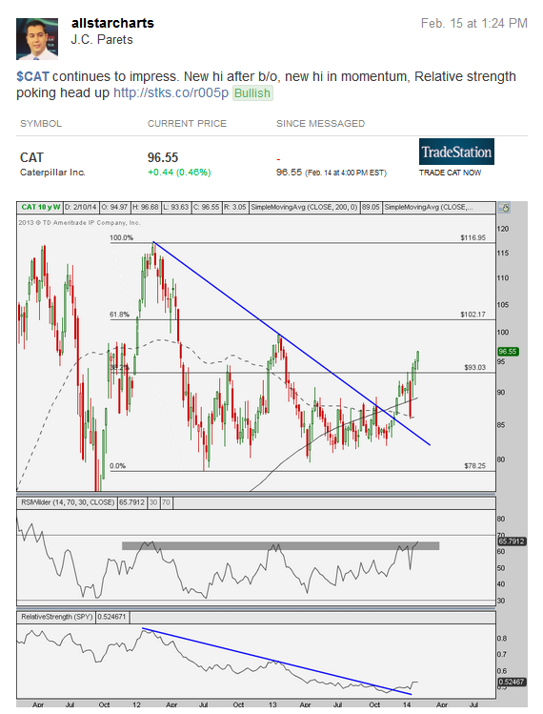Click the $116.95 Fibonacci level label
The image size is (543, 714).
473,237
